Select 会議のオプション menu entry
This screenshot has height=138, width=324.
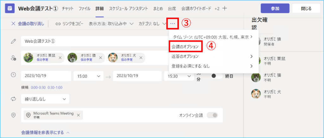point(185,47)
